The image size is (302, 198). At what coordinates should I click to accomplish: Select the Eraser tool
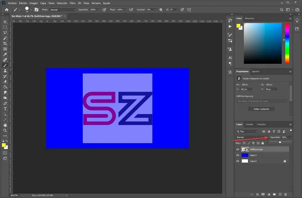5,82
